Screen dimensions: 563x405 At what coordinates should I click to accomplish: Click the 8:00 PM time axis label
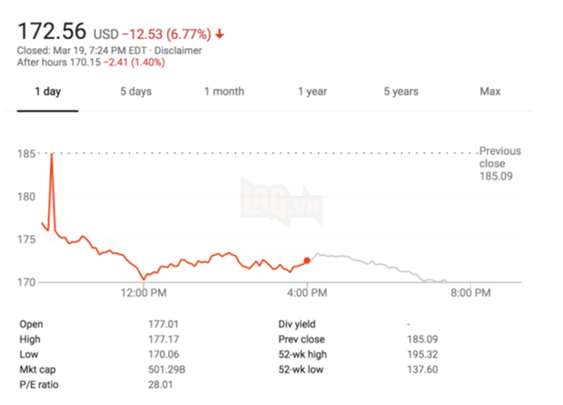click(x=471, y=292)
